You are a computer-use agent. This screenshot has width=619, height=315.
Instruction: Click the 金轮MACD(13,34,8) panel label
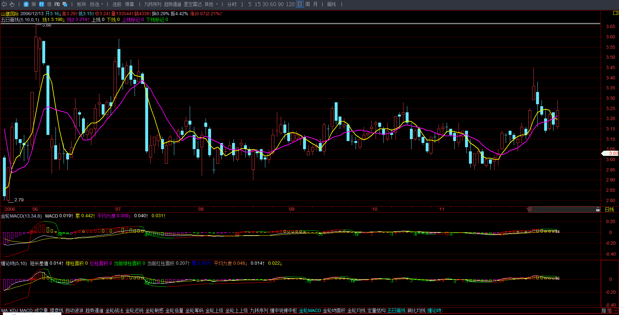click(x=21, y=216)
